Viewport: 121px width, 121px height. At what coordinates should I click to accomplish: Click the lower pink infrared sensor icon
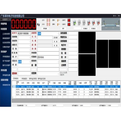(48, 24)
